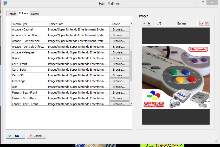Screen dimensions: 220x147
Task: Cancel editing the platform
Action: (x=36, y=136)
